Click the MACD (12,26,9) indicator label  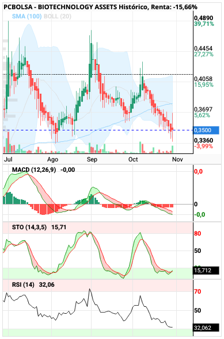tap(34, 169)
